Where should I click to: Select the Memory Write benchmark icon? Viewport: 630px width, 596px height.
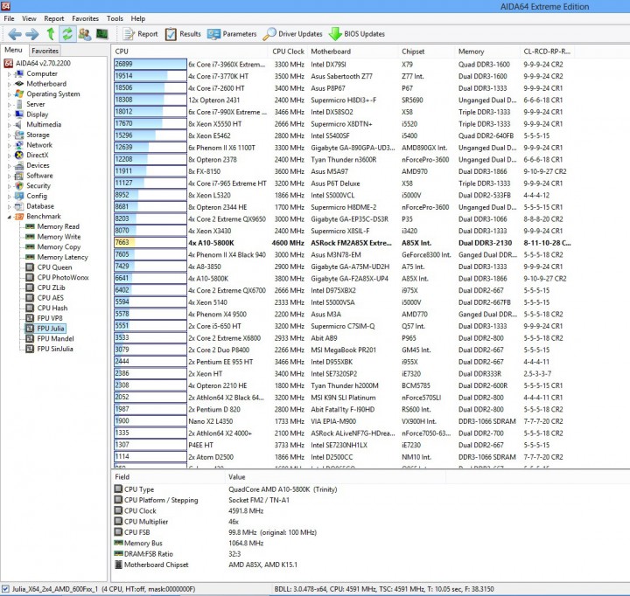pyautogui.click(x=30, y=237)
